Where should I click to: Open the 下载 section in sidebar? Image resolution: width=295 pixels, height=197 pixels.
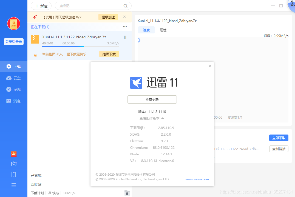(13, 67)
